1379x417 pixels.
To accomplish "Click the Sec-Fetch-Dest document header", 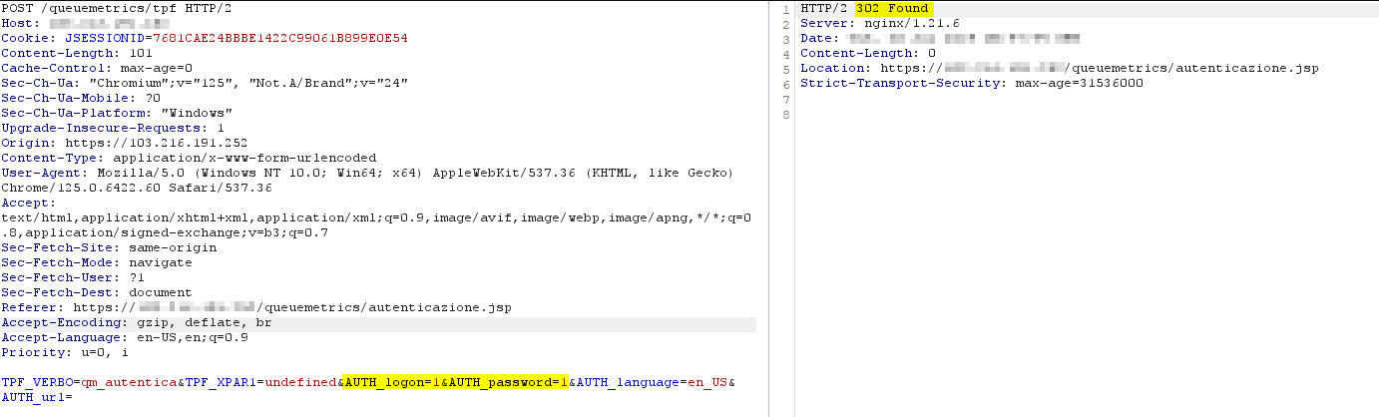I will (97, 292).
